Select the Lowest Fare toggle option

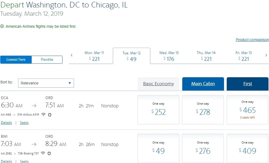coord(16,59)
